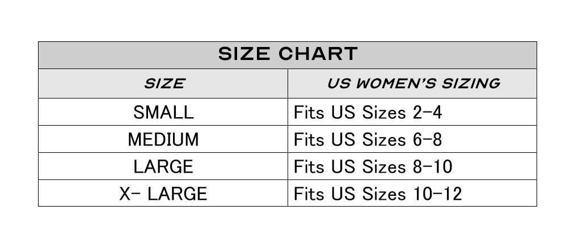Click the LARGE size cell
The height and width of the screenshot is (240, 574).
click(163, 166)
